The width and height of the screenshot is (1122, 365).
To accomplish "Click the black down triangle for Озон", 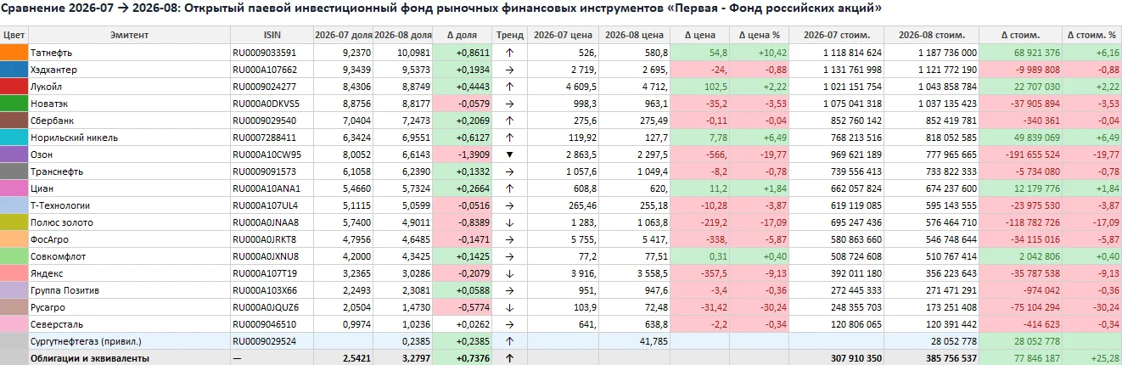I will point(509,154).
